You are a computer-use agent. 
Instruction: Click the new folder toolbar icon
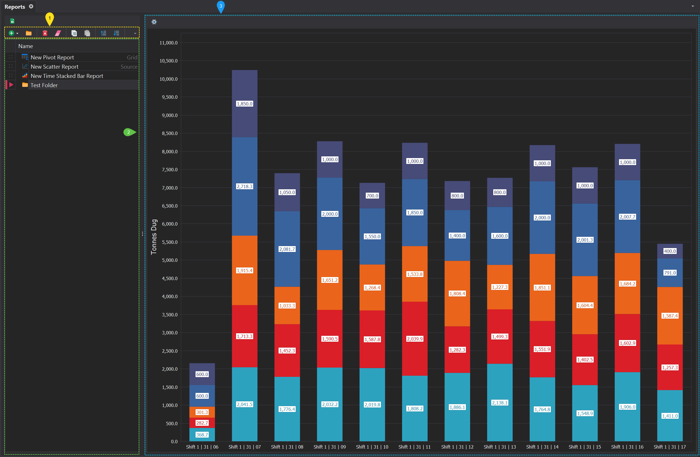click(28, 33)
